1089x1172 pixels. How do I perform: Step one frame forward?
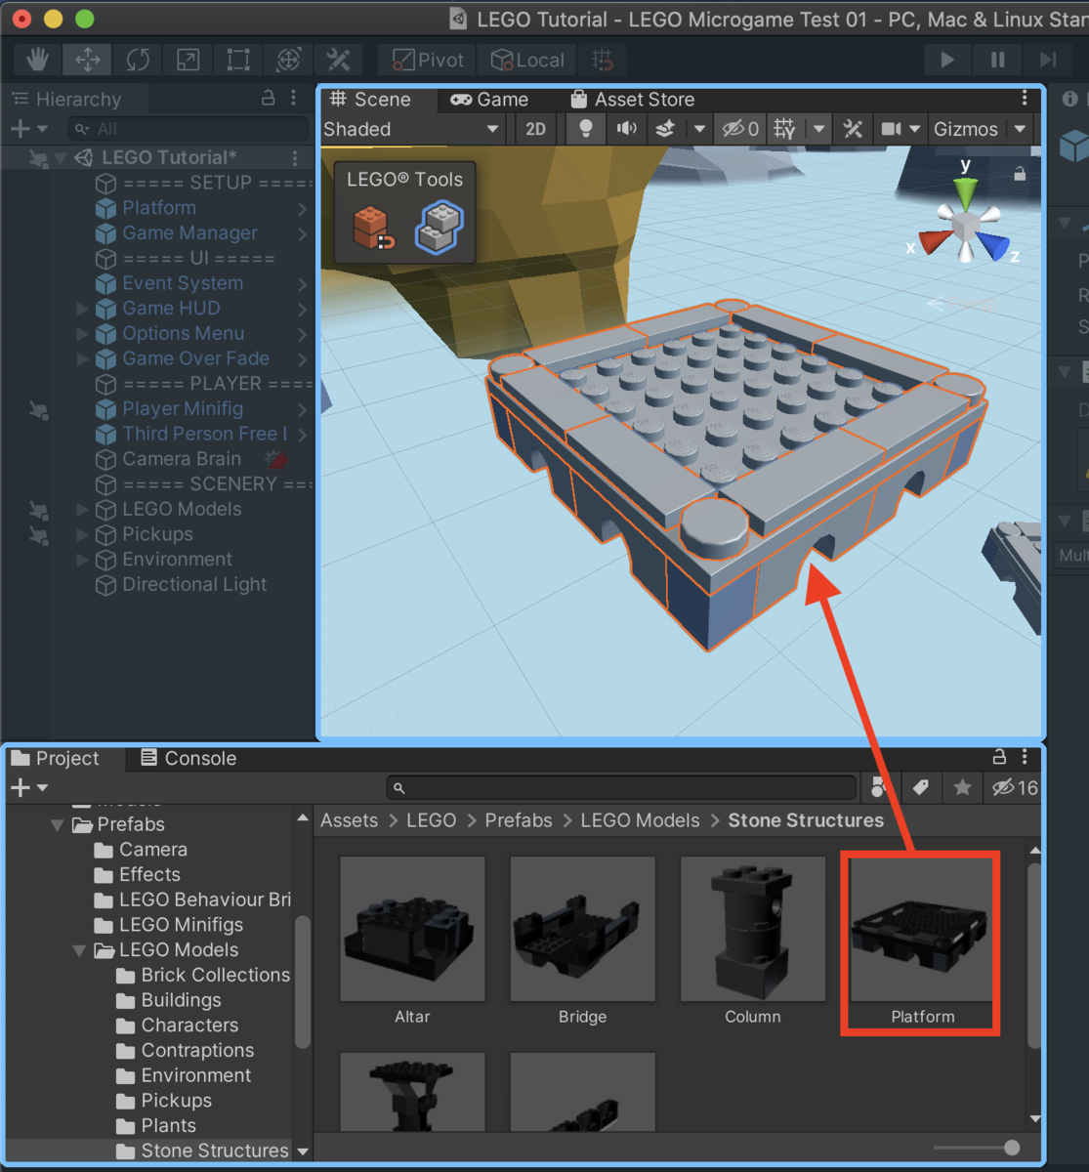tap(1048, 60)
